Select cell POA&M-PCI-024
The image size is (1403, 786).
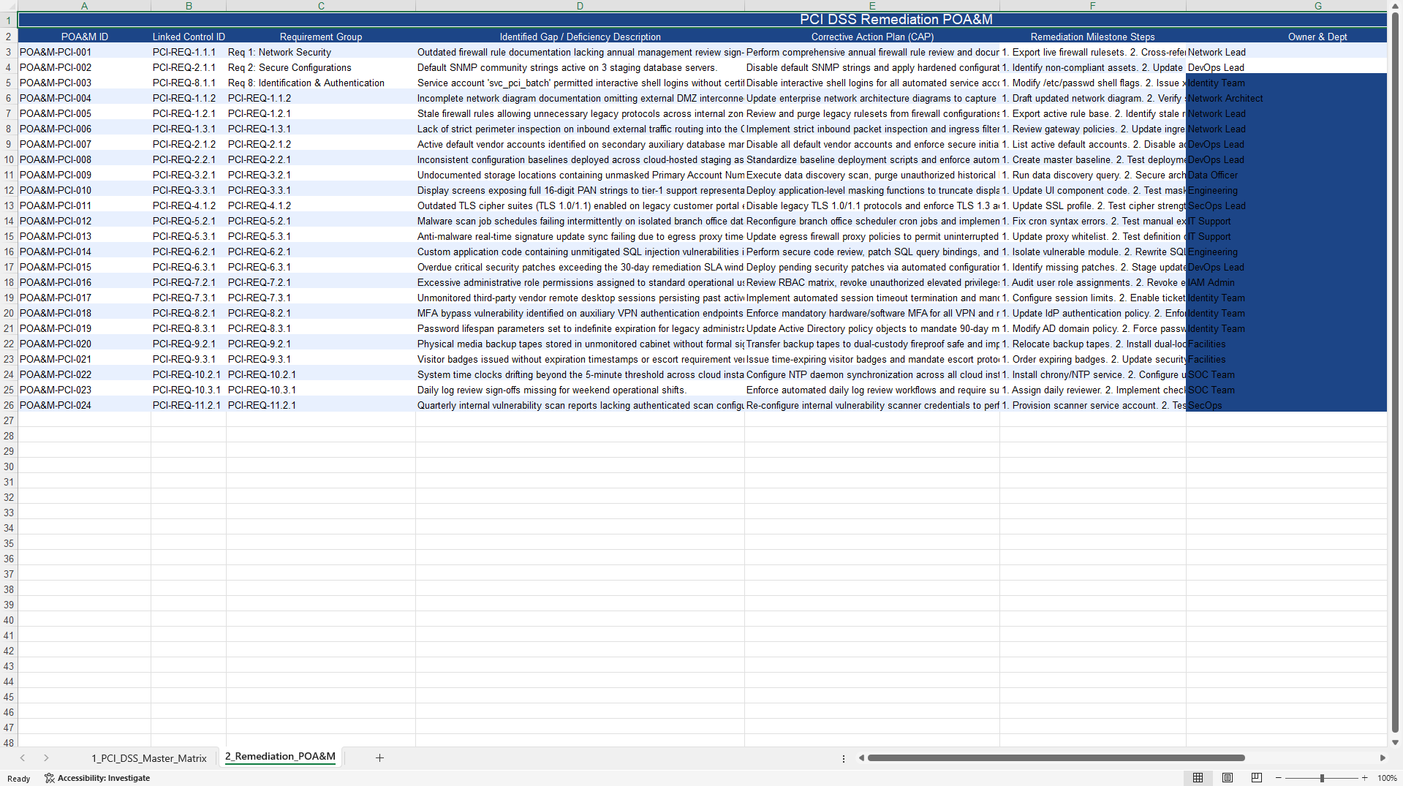point(84,405)
